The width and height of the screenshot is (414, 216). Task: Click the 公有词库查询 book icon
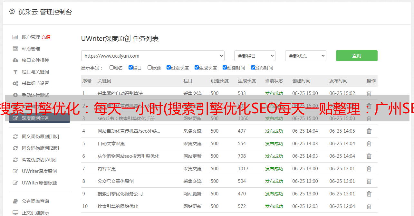15,201
